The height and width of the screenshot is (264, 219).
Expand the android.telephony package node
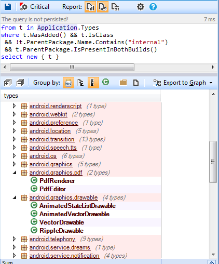click(x=15, y=239)
